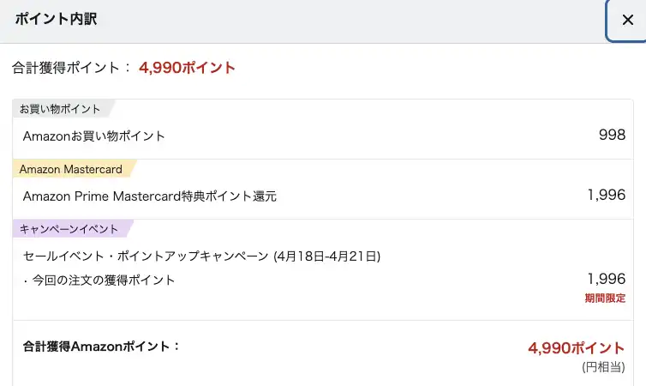Select the 998 points value

612,135
